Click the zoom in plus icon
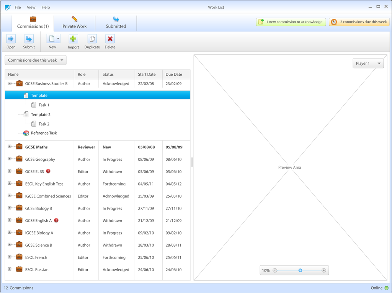The height and width of the screenshot is (293, 392). (x=324, y=270)
